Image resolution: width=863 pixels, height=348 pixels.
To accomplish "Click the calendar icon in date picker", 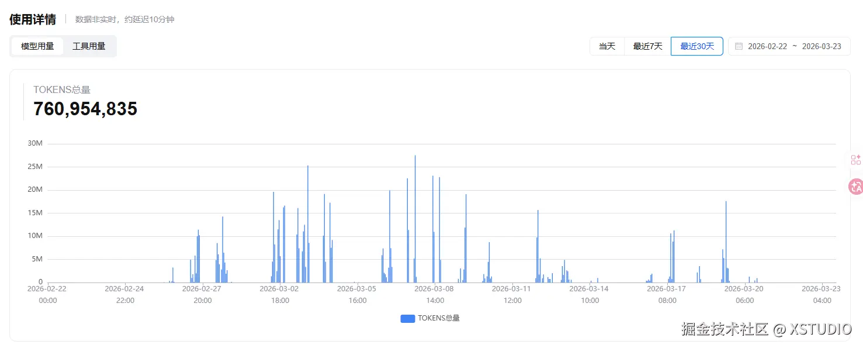I will click(x=739, y=46).
